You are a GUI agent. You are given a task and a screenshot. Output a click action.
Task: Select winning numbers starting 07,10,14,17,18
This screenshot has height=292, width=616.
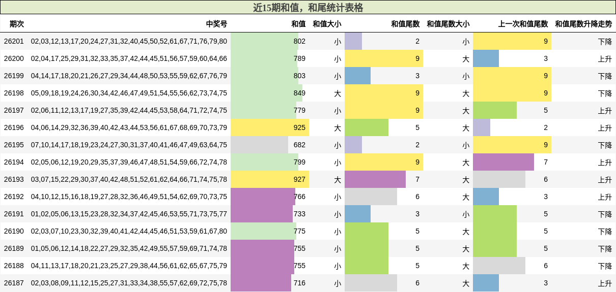[129, 145]
